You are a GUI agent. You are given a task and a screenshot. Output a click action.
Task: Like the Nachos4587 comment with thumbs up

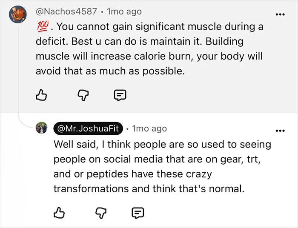coord(41,95)
